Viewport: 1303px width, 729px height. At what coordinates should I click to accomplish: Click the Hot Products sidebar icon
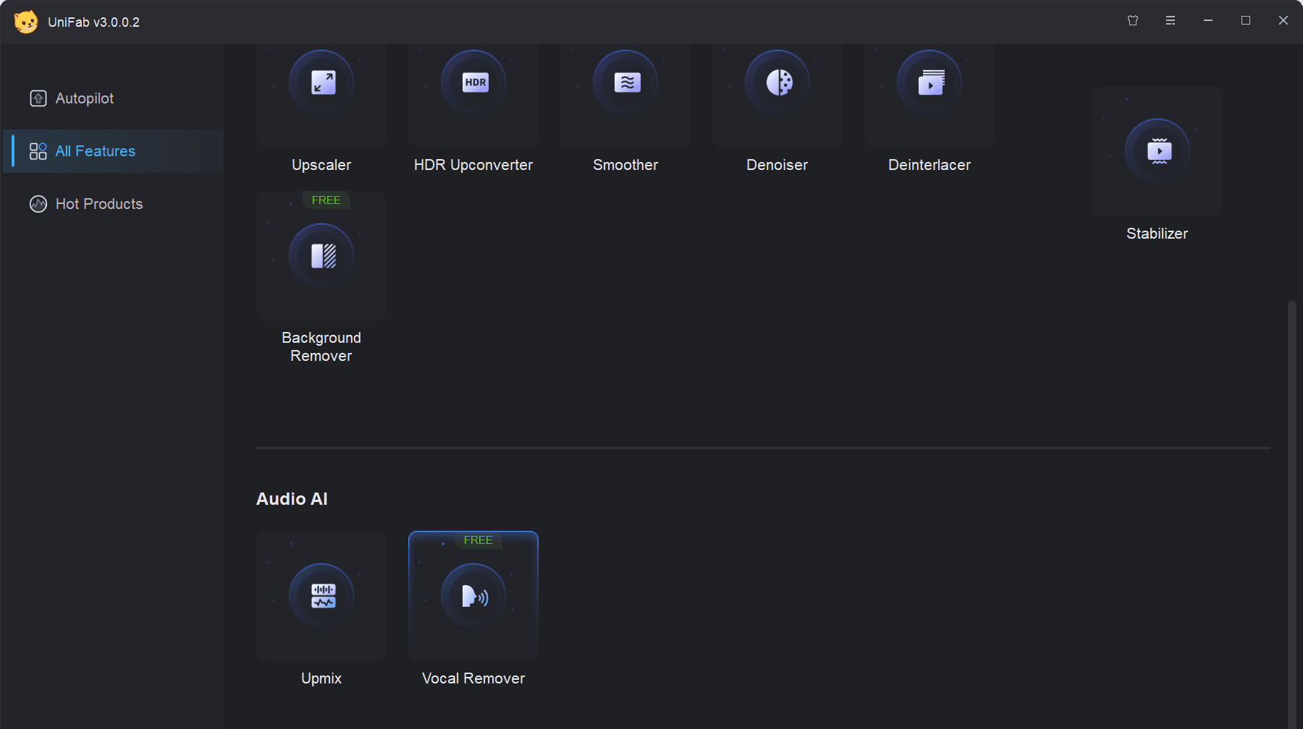click(x=38, y=204)
